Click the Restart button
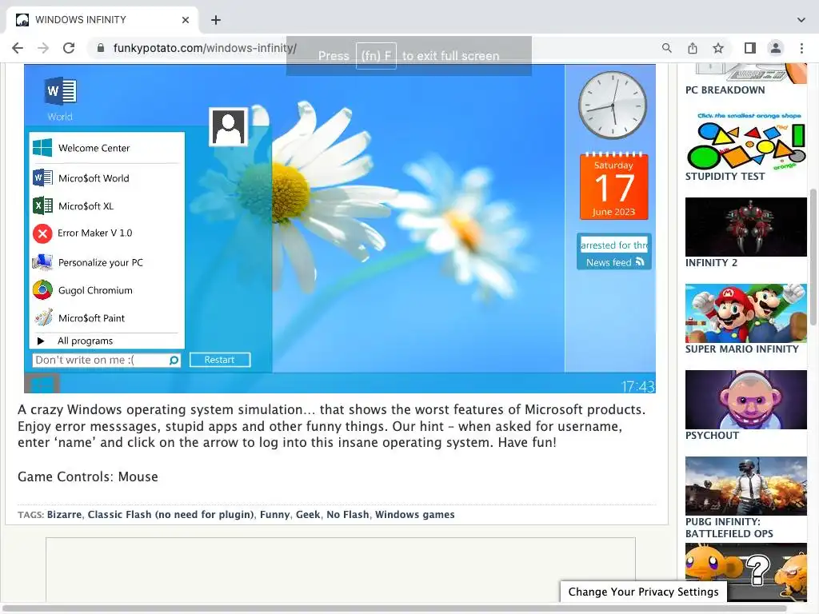The height and width of the screenshot is (614, 819). pos(219,360)
